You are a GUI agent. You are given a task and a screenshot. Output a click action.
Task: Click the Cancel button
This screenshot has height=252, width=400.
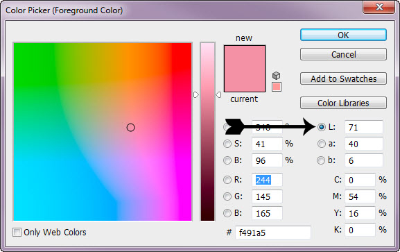[x=343, y=54]
